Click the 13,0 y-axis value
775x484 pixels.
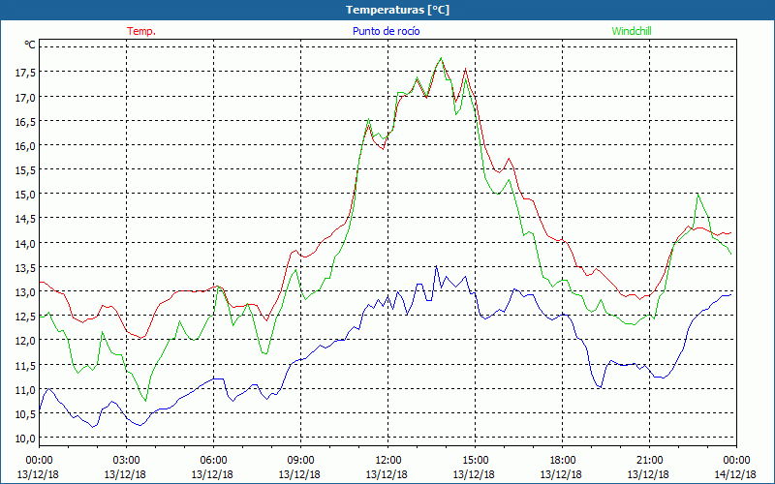(25, 292)
